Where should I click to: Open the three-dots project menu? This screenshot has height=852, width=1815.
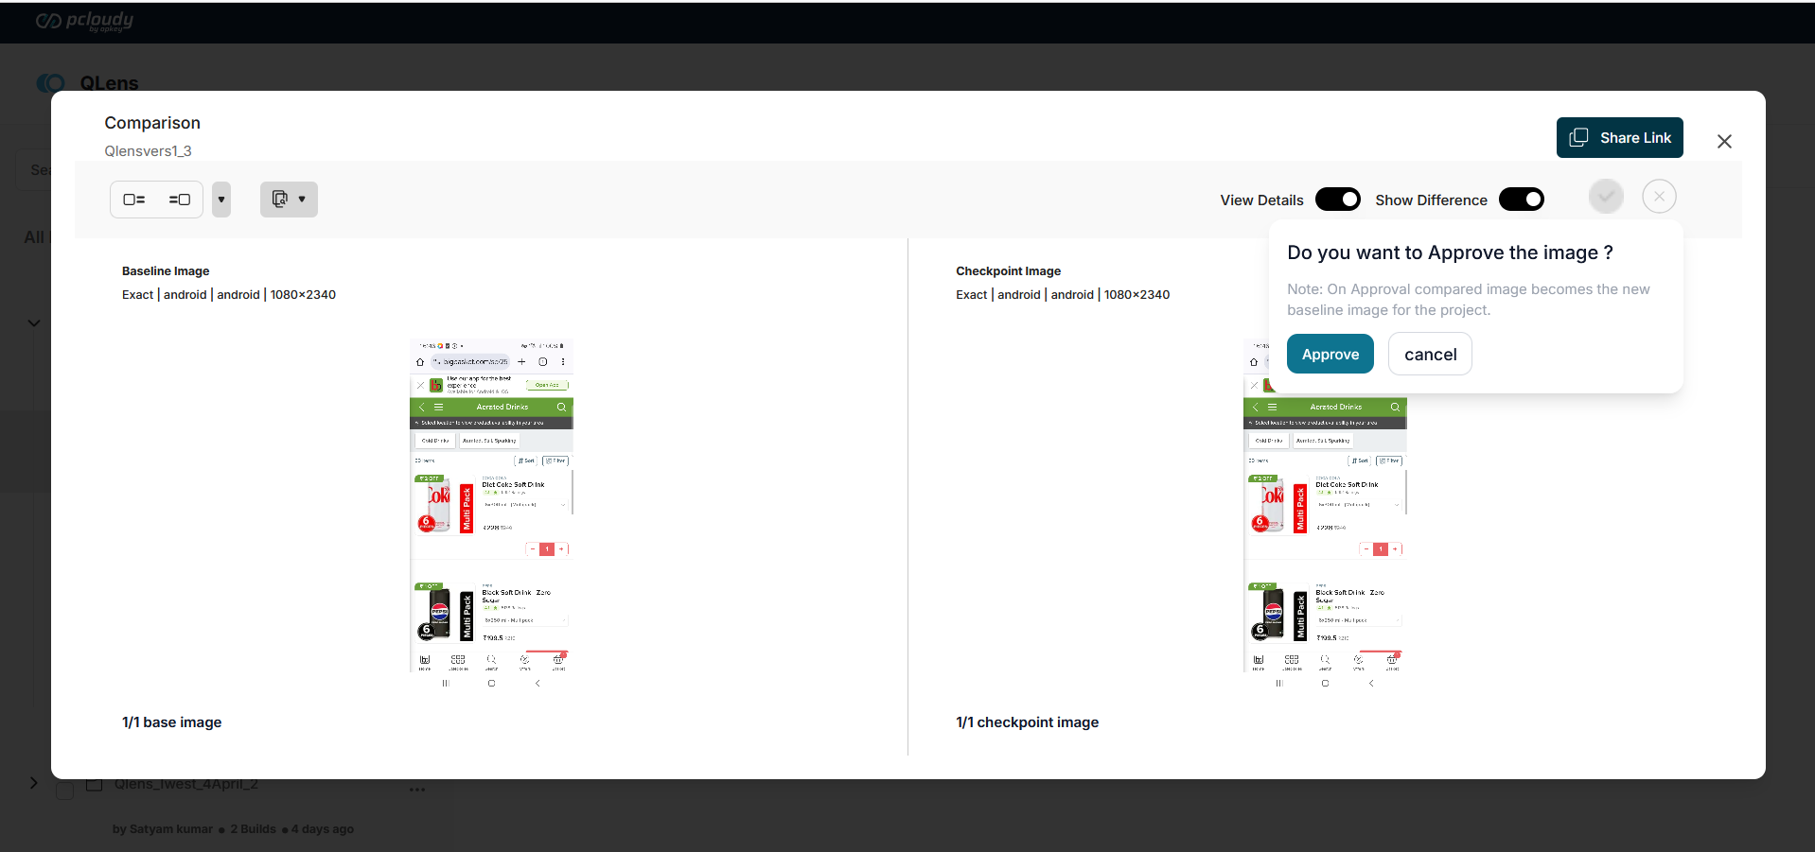(x=417, y=789)
